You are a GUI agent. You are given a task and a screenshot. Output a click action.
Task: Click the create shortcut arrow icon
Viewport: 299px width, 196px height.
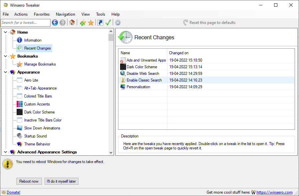pyautogui.click(x=100, y=23)
